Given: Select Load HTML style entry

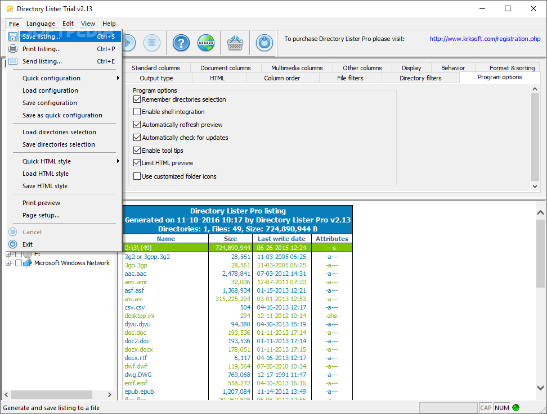Looking at the screenshot, I should [64, 174].
